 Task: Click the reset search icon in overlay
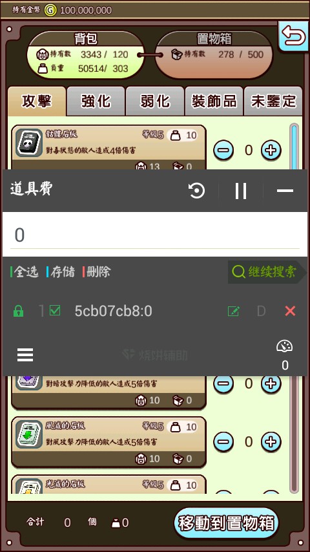click(196, 191)
